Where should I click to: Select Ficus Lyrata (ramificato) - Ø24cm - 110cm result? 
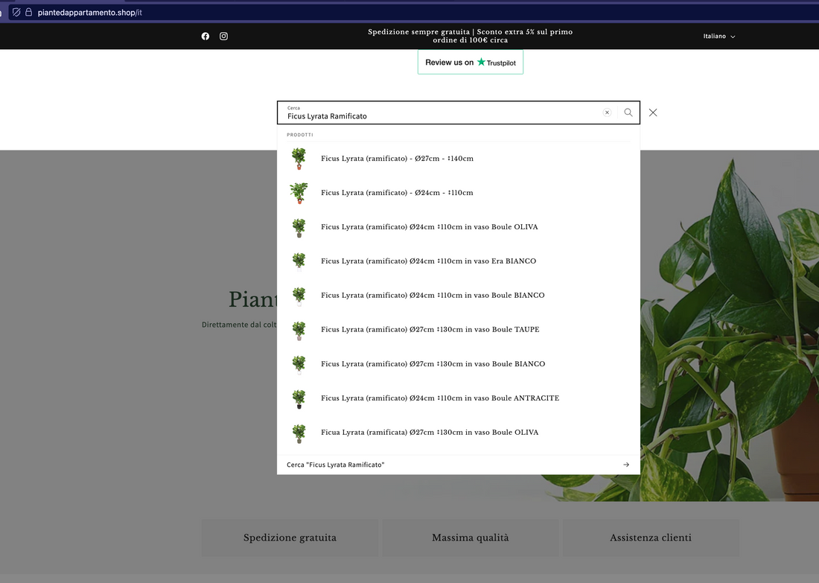click(x=397, y=193)
